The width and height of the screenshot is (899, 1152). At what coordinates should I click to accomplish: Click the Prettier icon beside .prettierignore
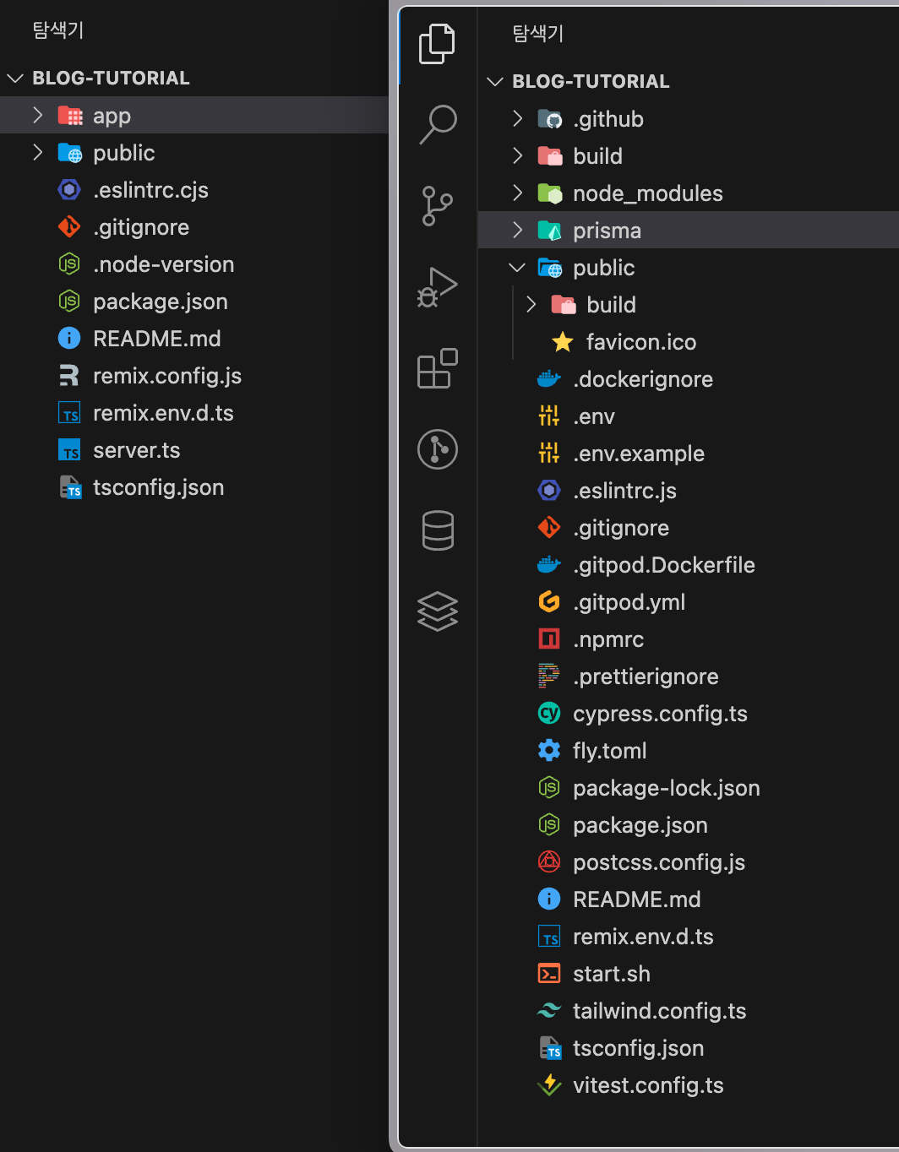click(x=549, y=677)
